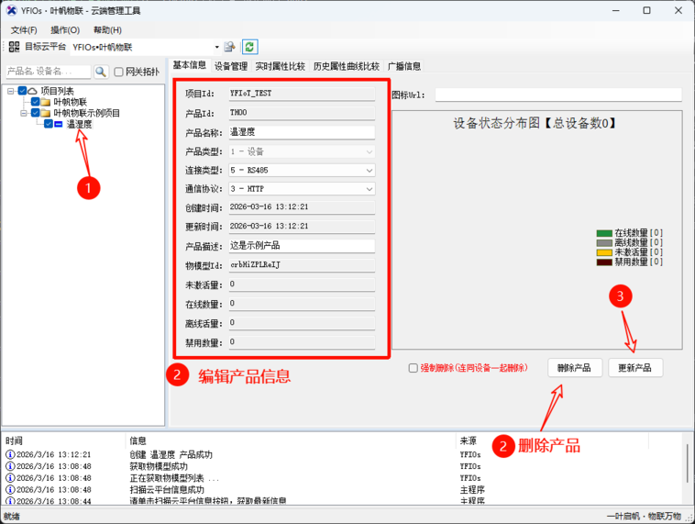Click info icon of 正在获取物模型列表 log row

click(10, 478)
